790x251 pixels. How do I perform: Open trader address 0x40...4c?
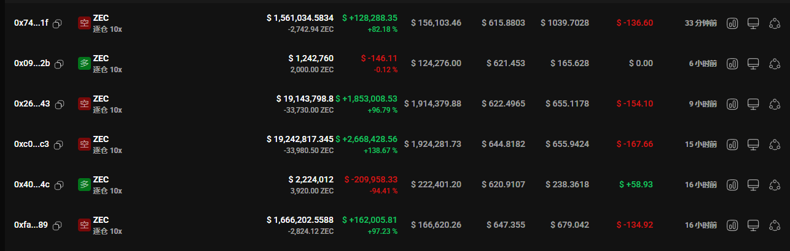coord(32,185)
